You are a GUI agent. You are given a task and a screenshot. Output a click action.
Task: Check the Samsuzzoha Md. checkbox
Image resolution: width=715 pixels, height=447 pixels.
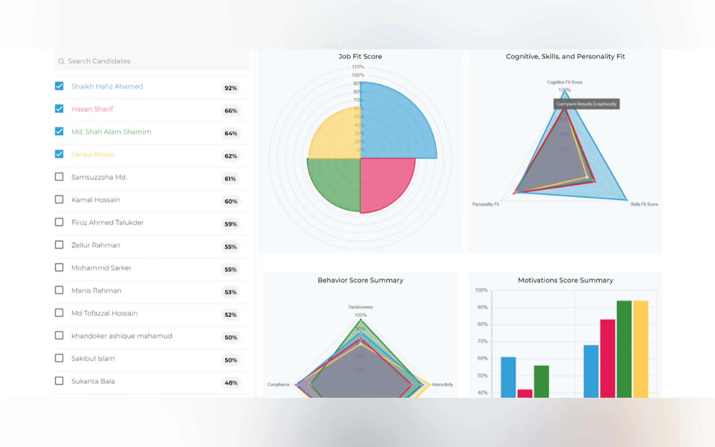[59, 177]
